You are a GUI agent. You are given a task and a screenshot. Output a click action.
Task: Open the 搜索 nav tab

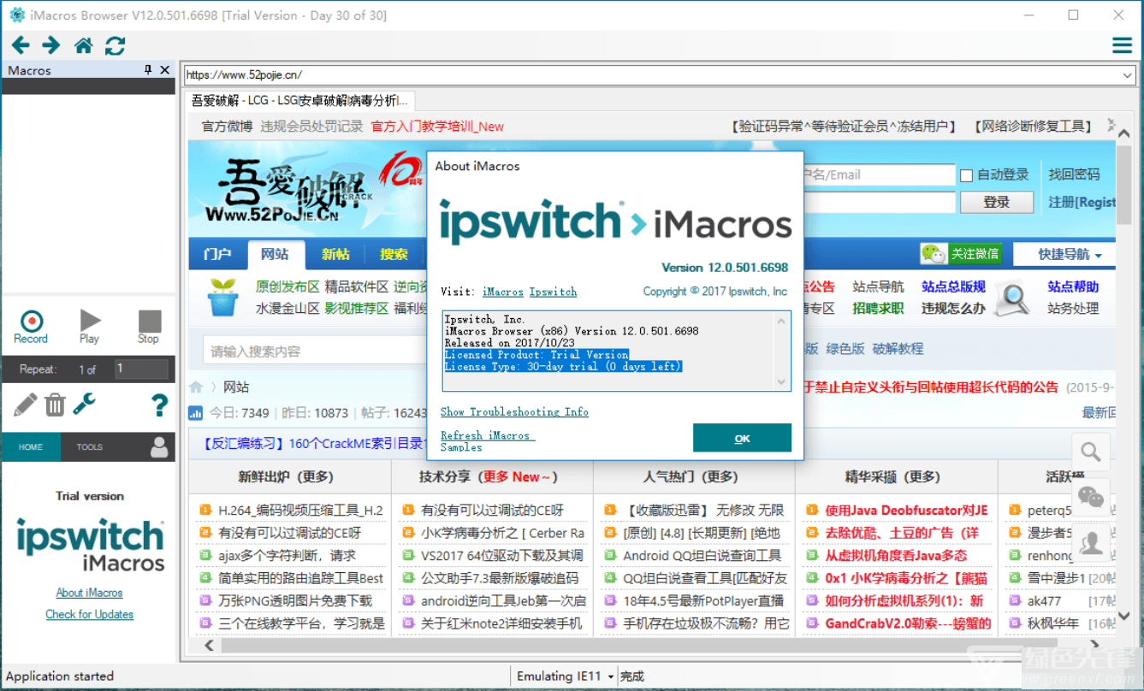(394, 254)
